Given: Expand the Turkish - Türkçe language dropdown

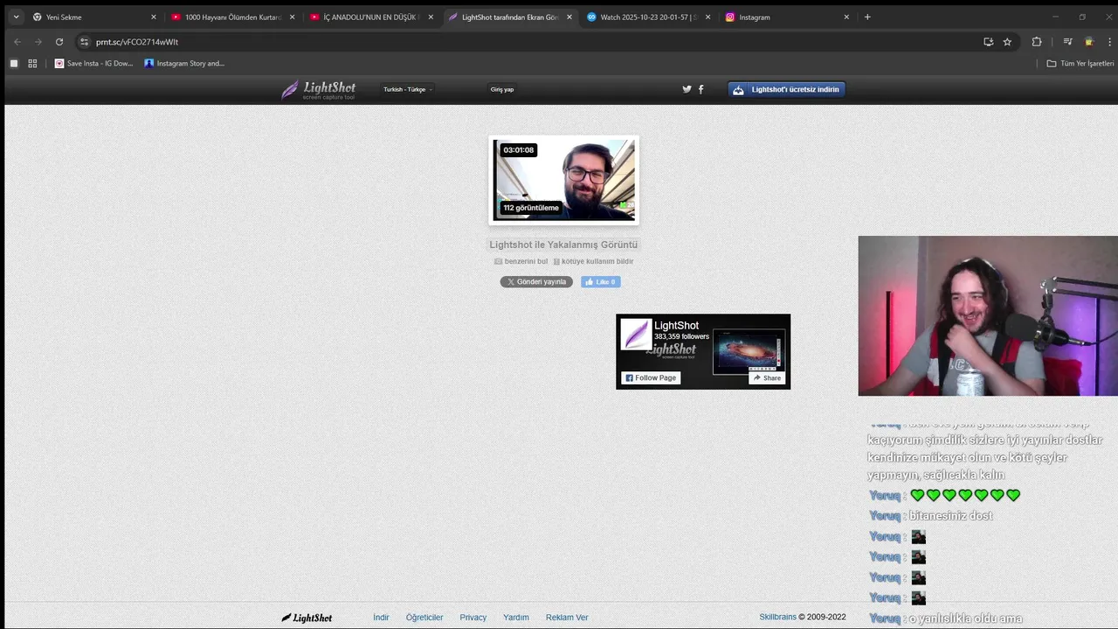Looking at the screenshot, I should [408, 89].
